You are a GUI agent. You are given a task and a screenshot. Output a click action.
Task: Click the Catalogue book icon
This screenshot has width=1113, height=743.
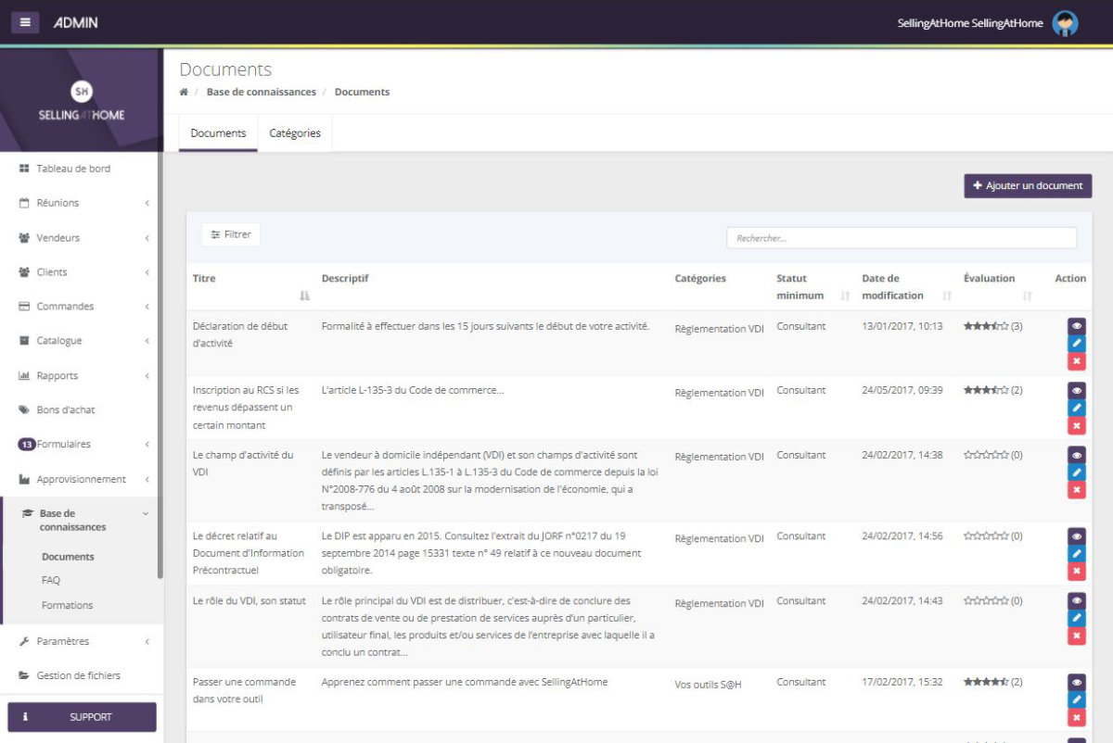pos(24,341)
